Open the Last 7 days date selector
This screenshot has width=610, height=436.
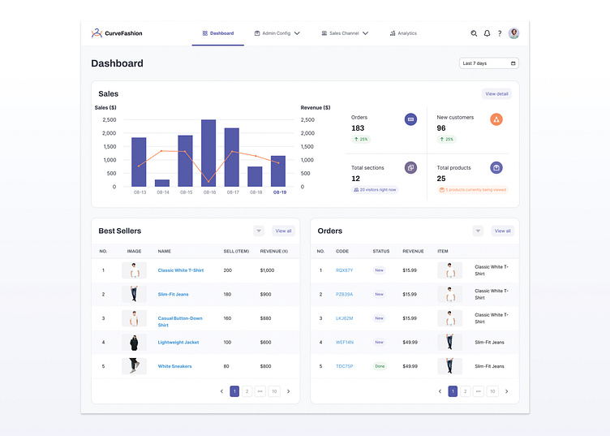[x=489, y=63]
